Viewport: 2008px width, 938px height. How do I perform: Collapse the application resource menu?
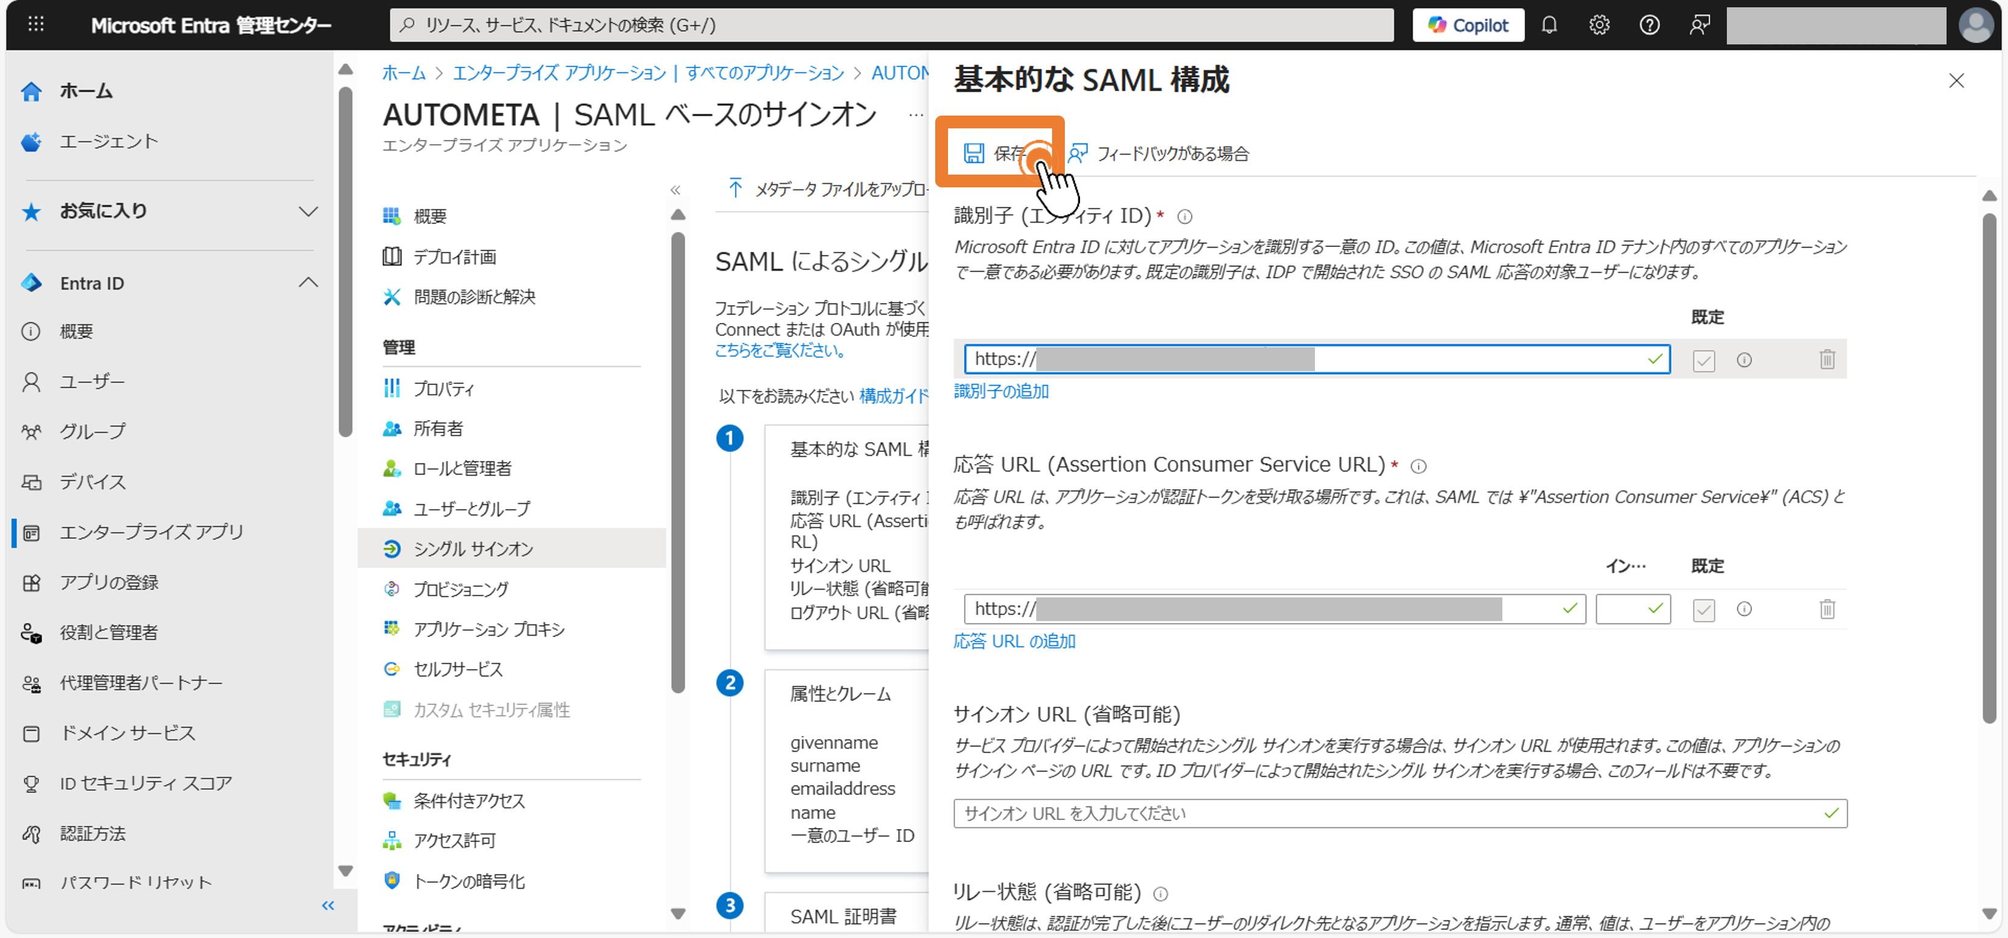675,190
